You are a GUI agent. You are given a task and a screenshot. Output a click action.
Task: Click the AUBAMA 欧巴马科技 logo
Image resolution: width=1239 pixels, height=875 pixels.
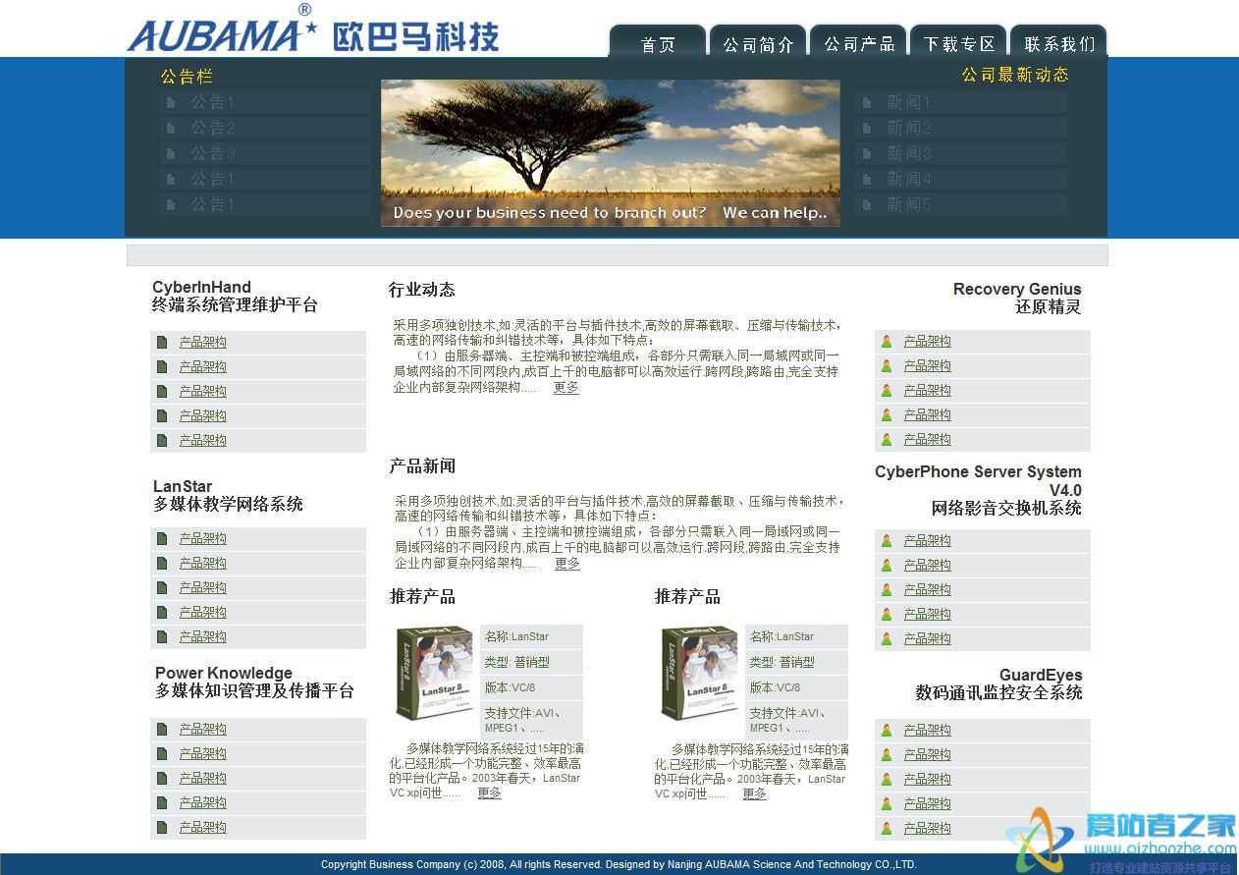[312, 31]
